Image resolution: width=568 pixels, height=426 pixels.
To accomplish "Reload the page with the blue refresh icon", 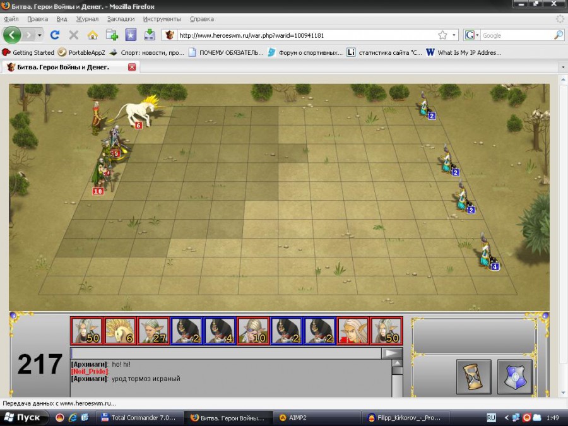I will (x=55, y=35).
